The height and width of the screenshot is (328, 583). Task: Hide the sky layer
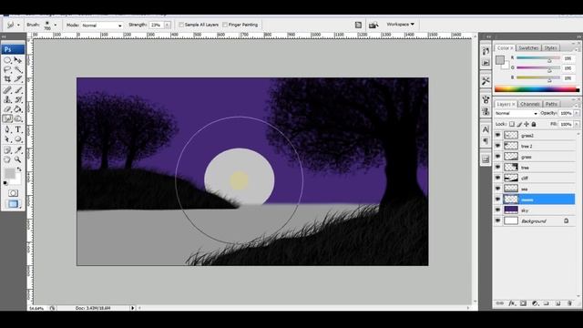point(497,210)
